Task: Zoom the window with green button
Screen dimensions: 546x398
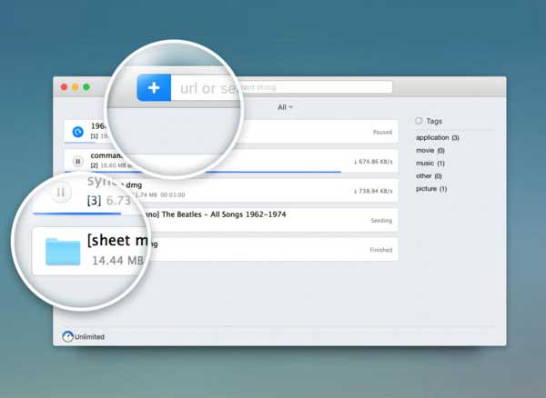Action: point(86,87)
